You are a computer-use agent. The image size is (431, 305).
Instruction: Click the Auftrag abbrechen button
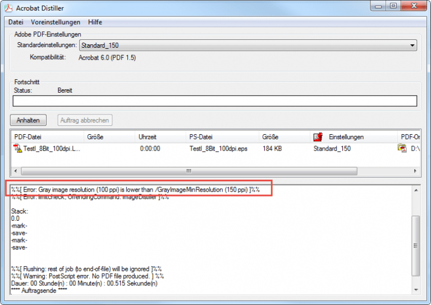(x=85, y=120)
